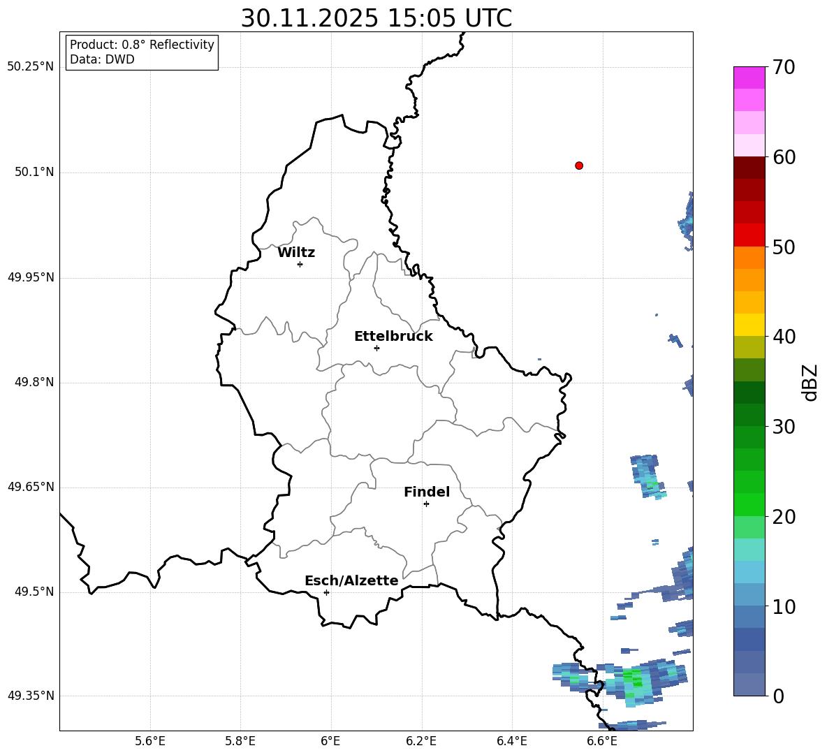Click the magenta top colorbar segment
Image resolution: width=827 pixels, height=755 pixels.
(749, 78)
